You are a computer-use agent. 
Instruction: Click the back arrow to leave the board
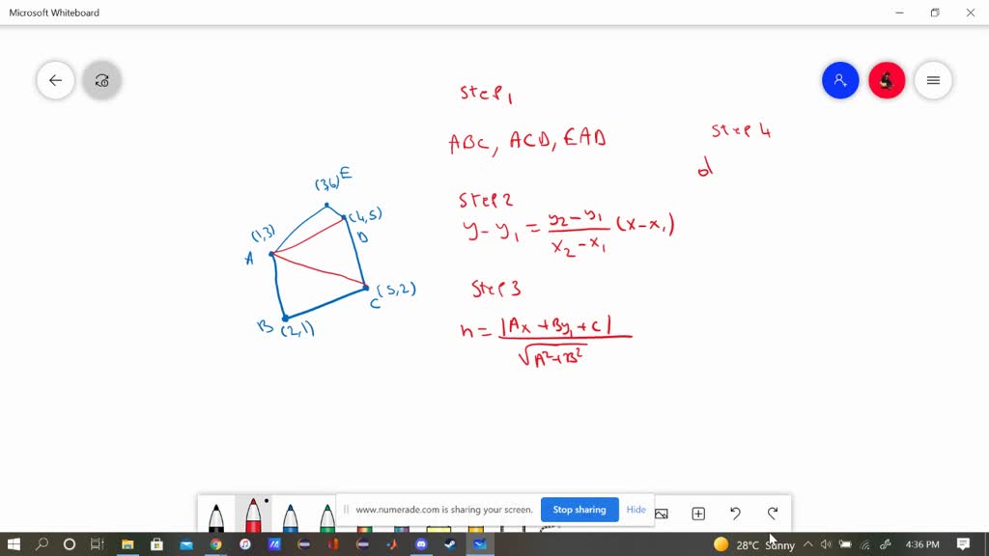tap(55, 80)
